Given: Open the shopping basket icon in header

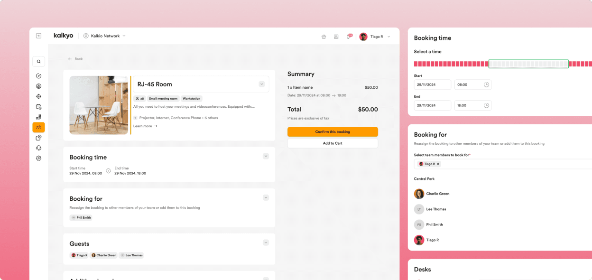Looking at the screenshot, I should [324, 37].
